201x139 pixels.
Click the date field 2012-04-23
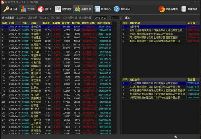tap(102, 18)
